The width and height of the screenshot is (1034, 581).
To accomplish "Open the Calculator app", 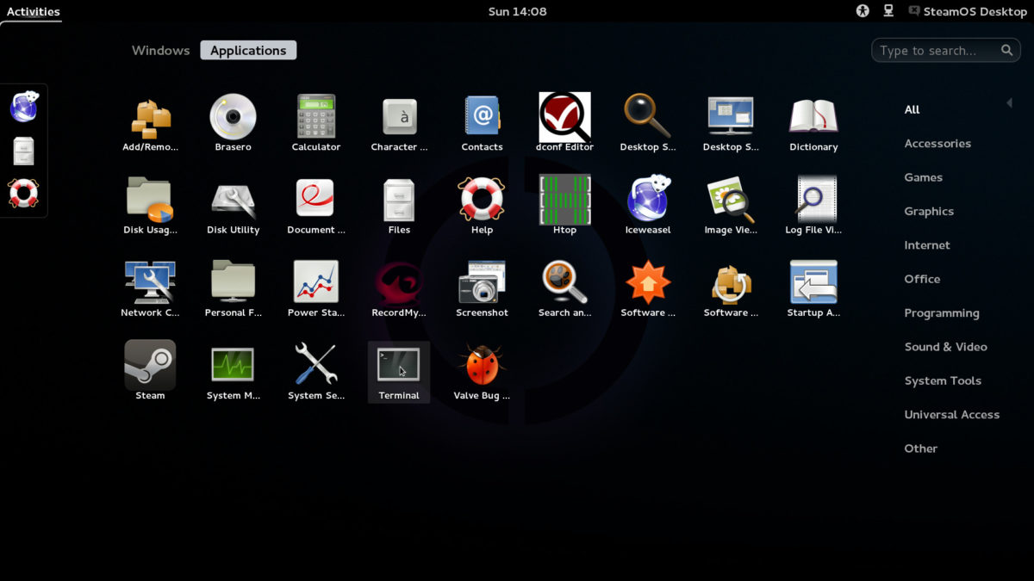I will [x=315, y=117].
